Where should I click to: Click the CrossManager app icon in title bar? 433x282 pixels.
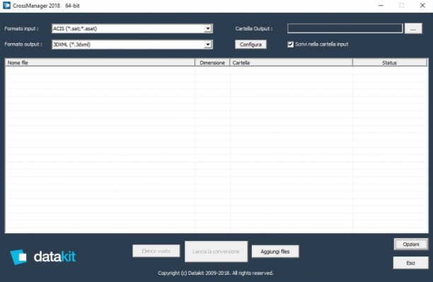pos(6,5)
